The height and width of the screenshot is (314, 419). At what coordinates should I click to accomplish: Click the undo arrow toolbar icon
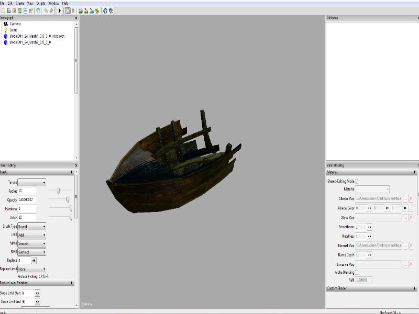point(46,10)
